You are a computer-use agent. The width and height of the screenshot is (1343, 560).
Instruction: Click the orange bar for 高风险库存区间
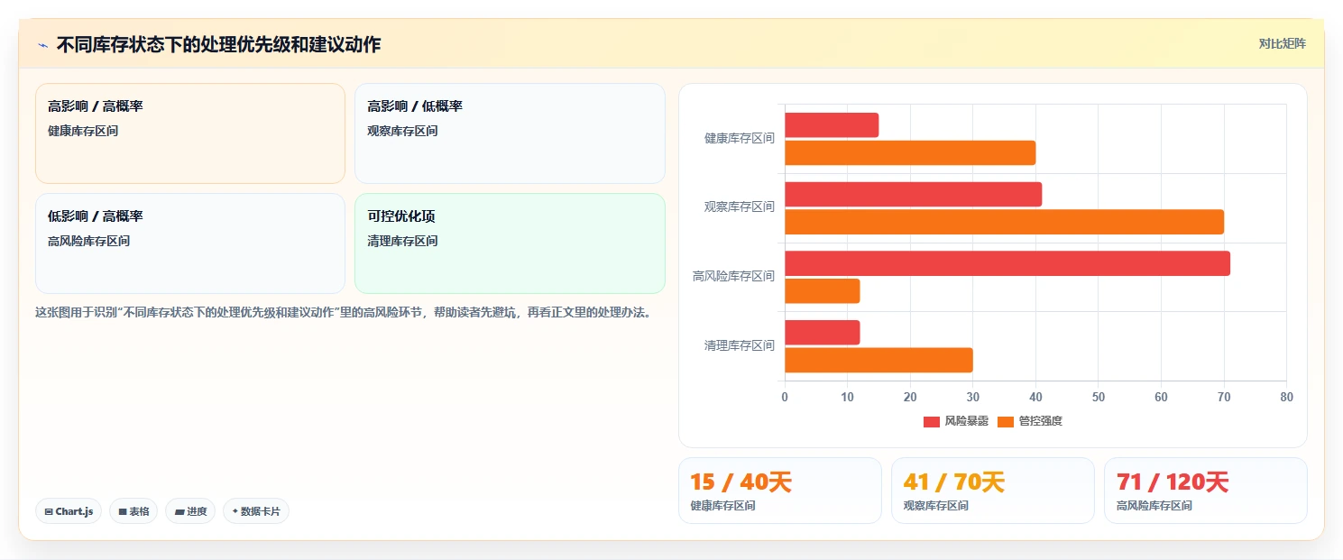[x=822, y=291]
